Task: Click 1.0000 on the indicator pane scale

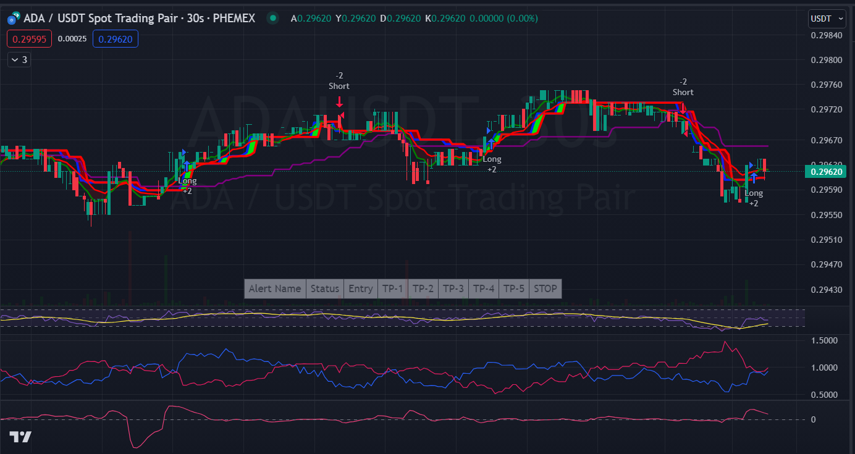Action: [x=824, y=368]
